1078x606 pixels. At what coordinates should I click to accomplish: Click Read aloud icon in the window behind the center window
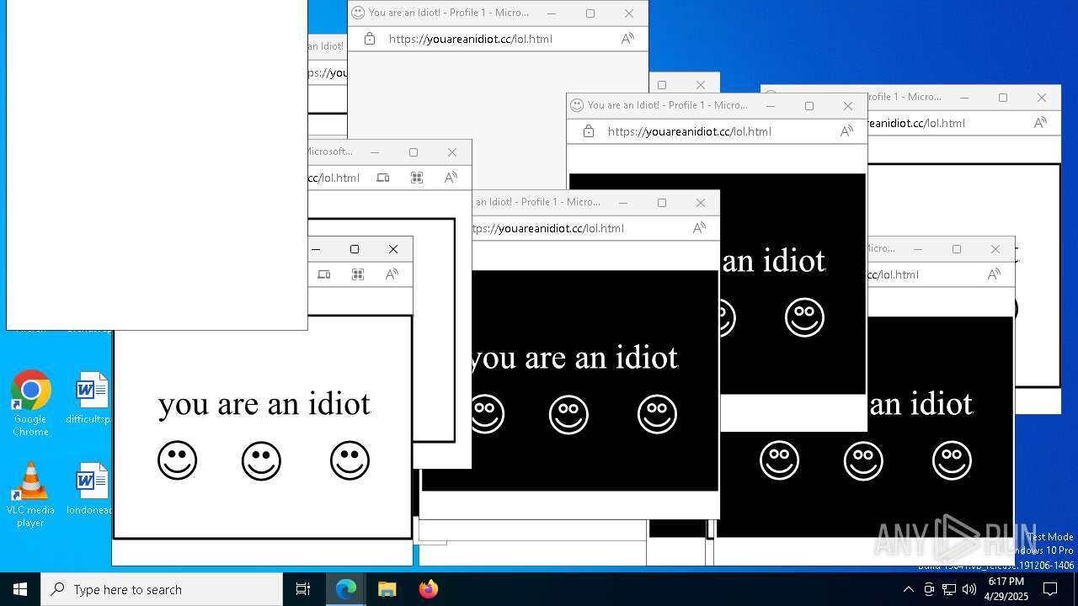pos(846,131)
